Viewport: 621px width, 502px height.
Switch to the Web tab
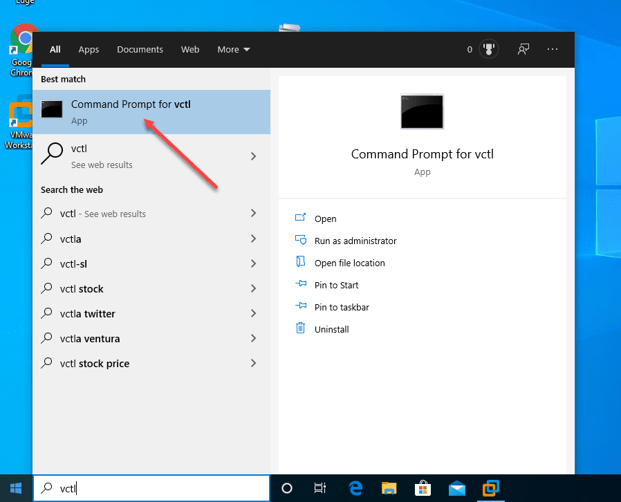click(x=190, y=49)
